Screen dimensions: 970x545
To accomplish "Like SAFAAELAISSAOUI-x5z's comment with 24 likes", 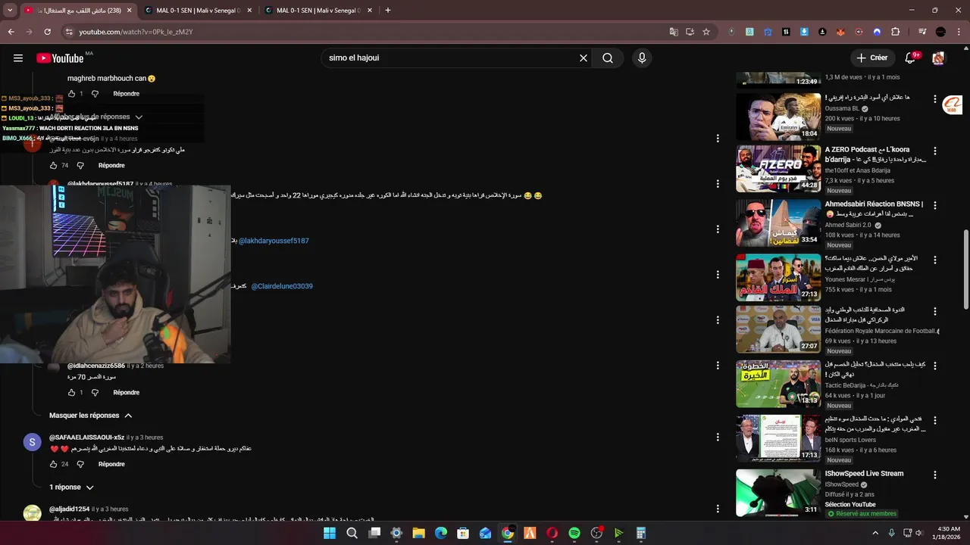I will (53, 464).
